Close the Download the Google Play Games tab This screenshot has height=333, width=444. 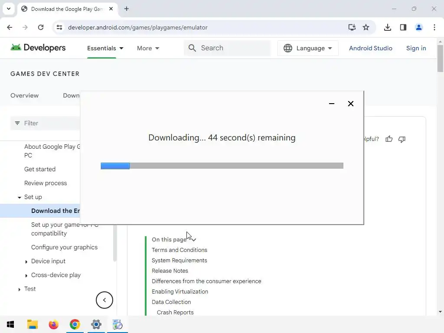[x=111, y=9]
